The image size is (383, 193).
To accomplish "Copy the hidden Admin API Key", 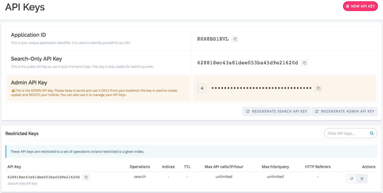I will (x=318, y=88).
